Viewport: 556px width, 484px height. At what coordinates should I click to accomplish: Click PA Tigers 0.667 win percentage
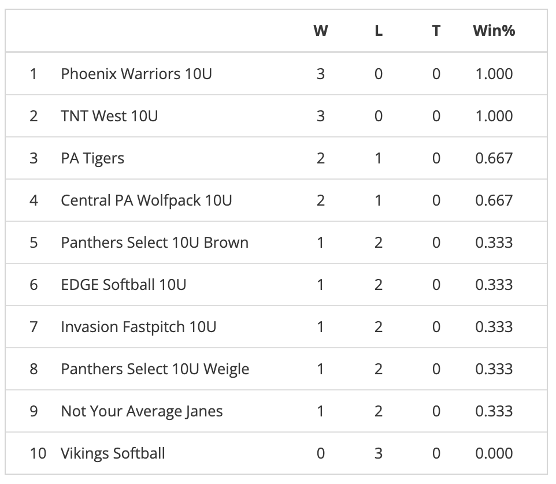point(494,158)
